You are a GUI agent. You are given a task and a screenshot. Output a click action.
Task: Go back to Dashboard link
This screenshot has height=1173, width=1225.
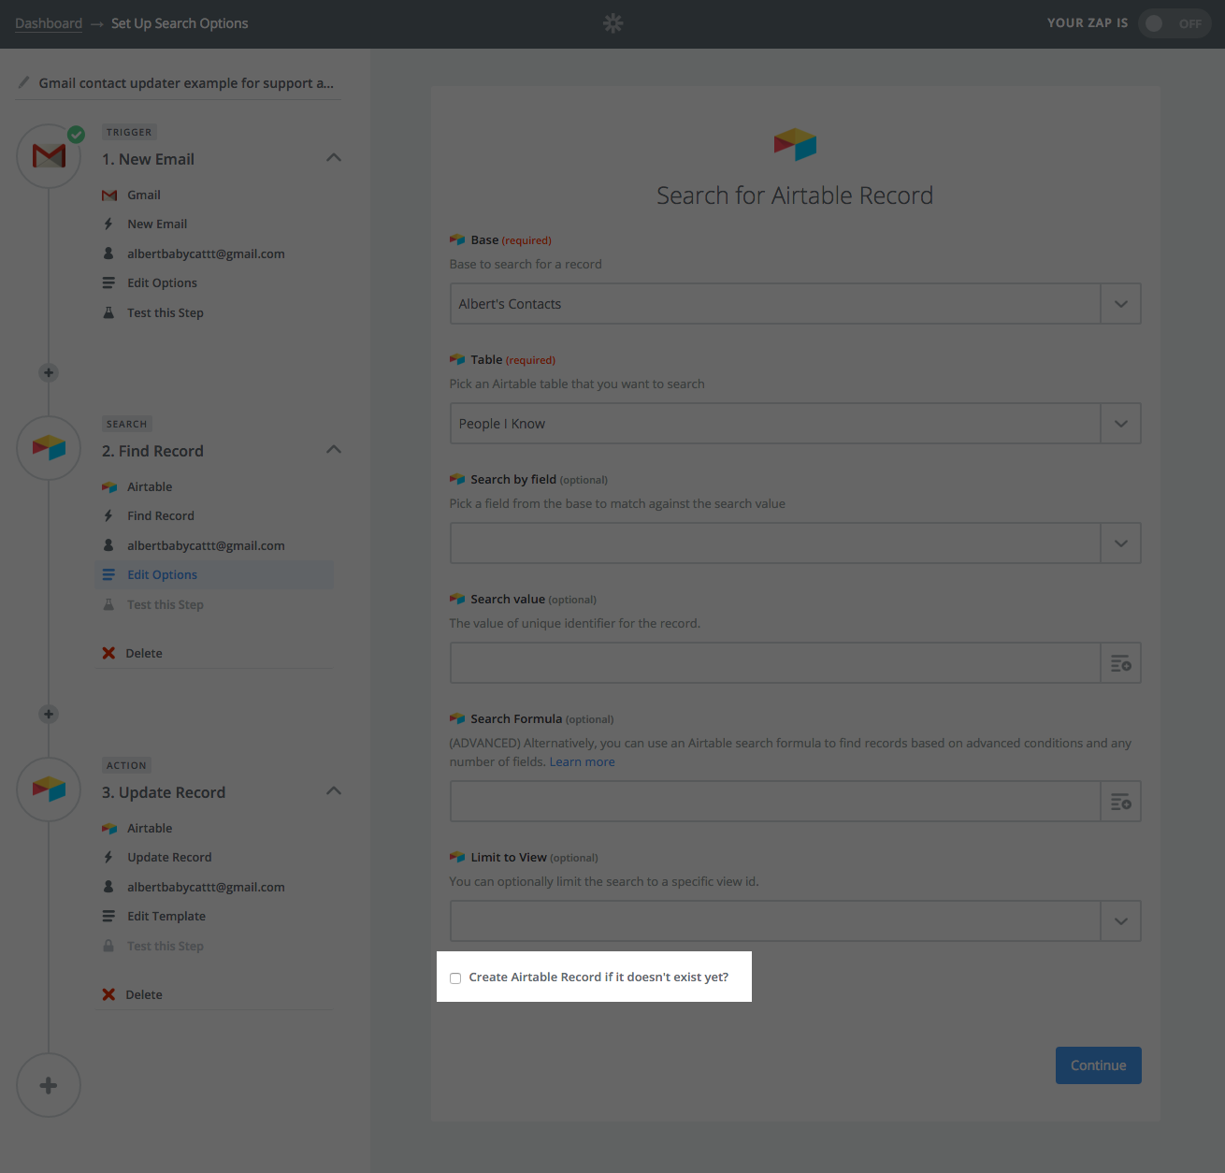[x=49, y=23]
